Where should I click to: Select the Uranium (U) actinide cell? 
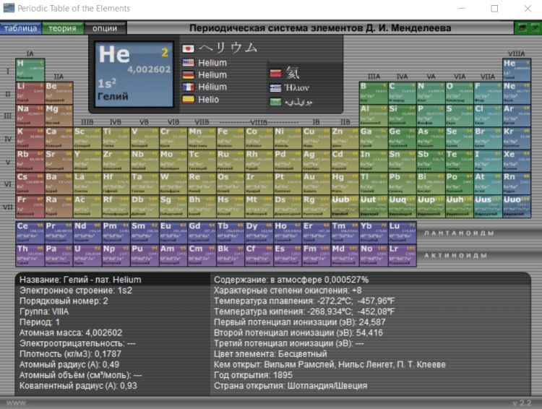point(87,255)
